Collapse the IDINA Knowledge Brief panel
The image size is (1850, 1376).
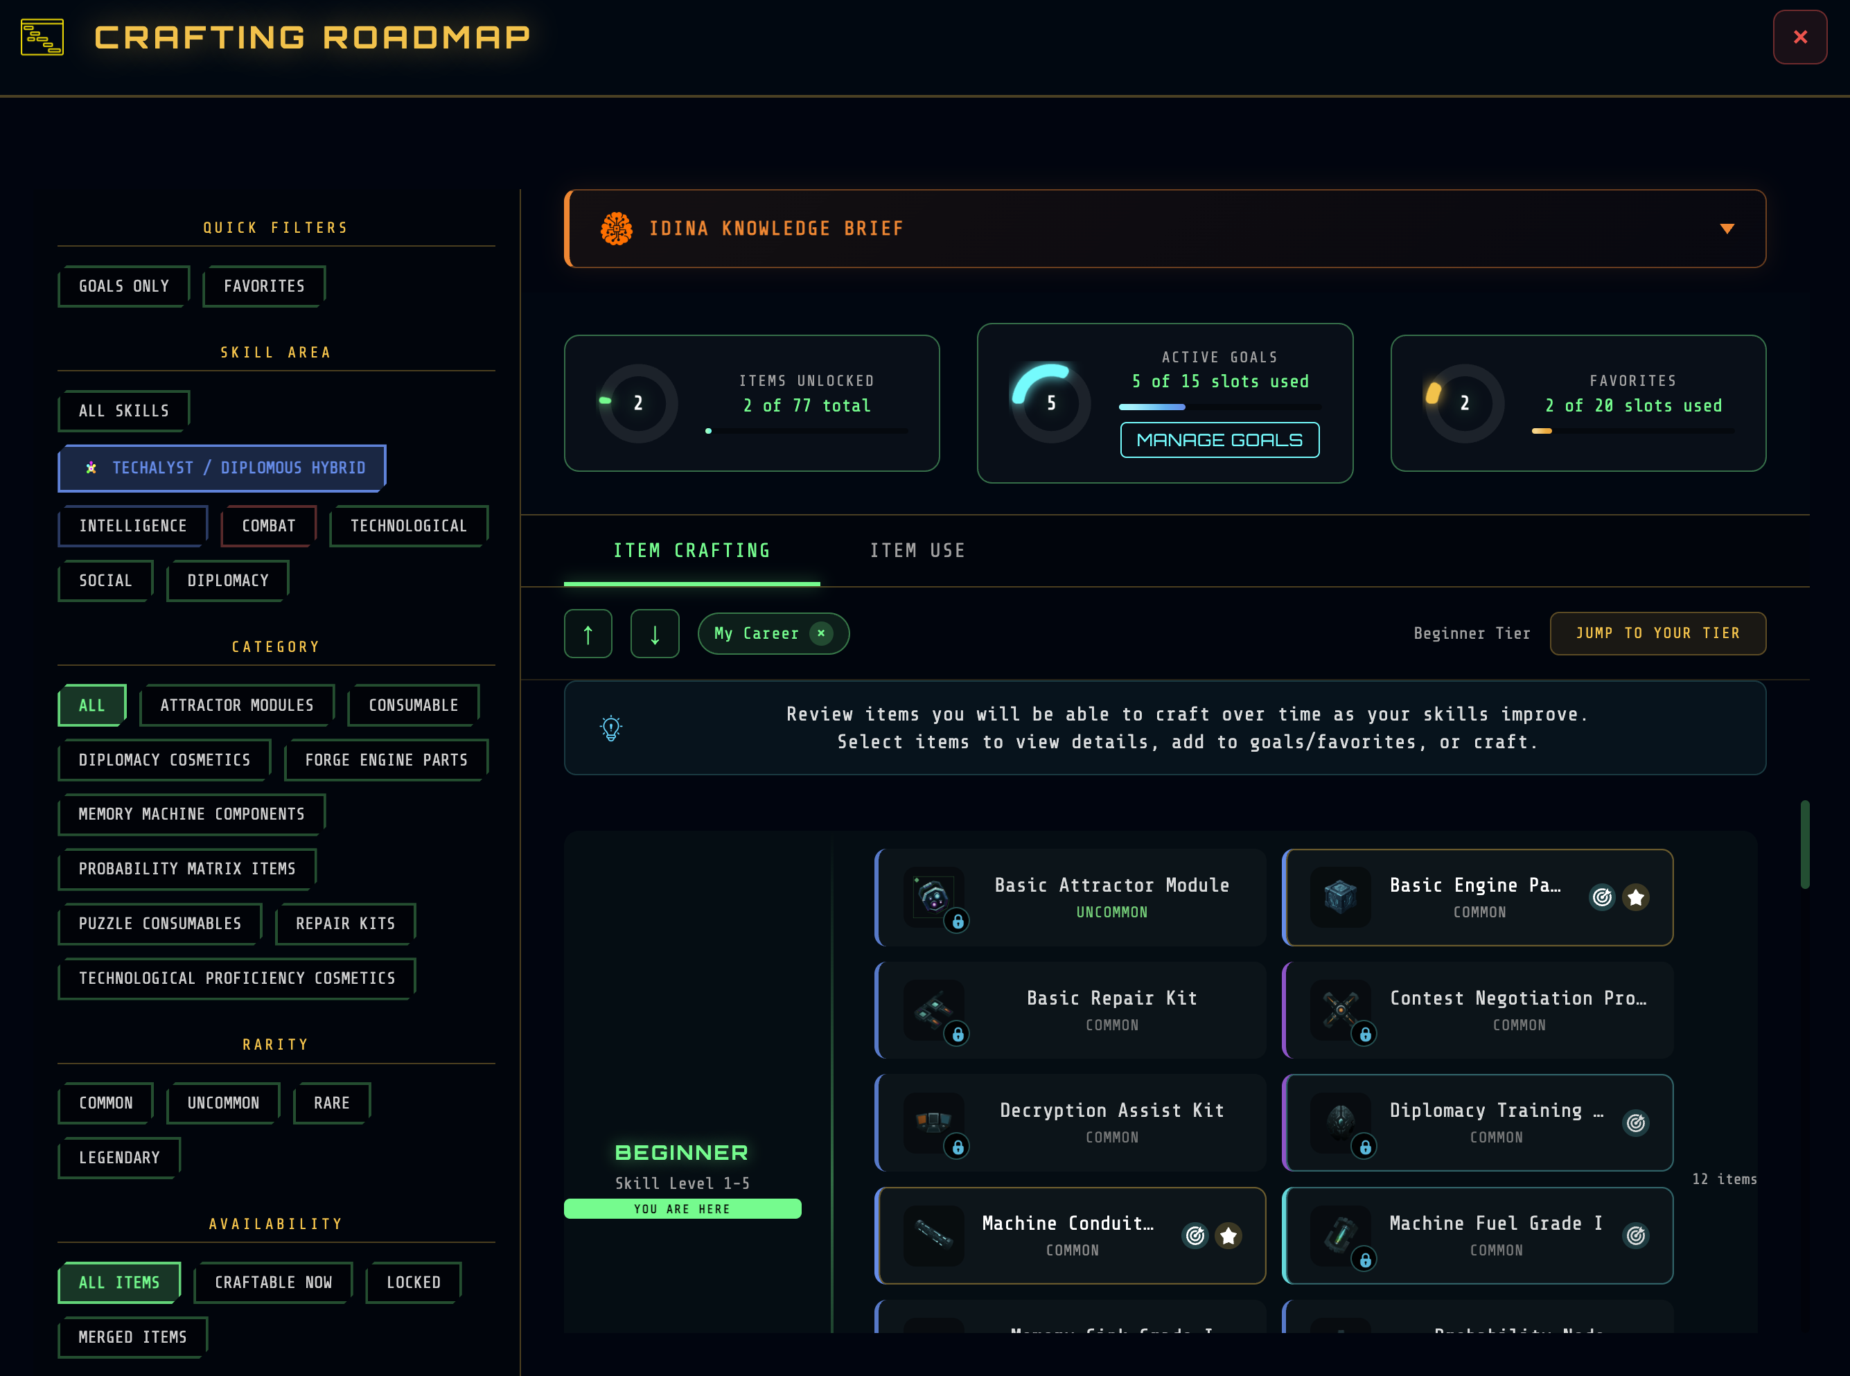(1726, 228)
